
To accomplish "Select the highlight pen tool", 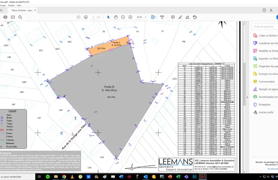I will tap(181, 17).
